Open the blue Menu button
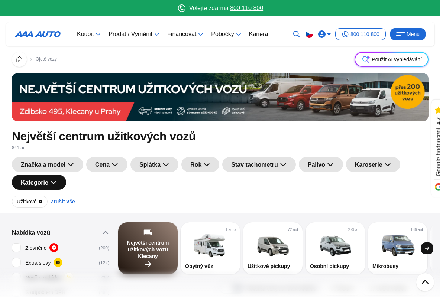Viewport: 446px width, 297px height. pos(408,34)
